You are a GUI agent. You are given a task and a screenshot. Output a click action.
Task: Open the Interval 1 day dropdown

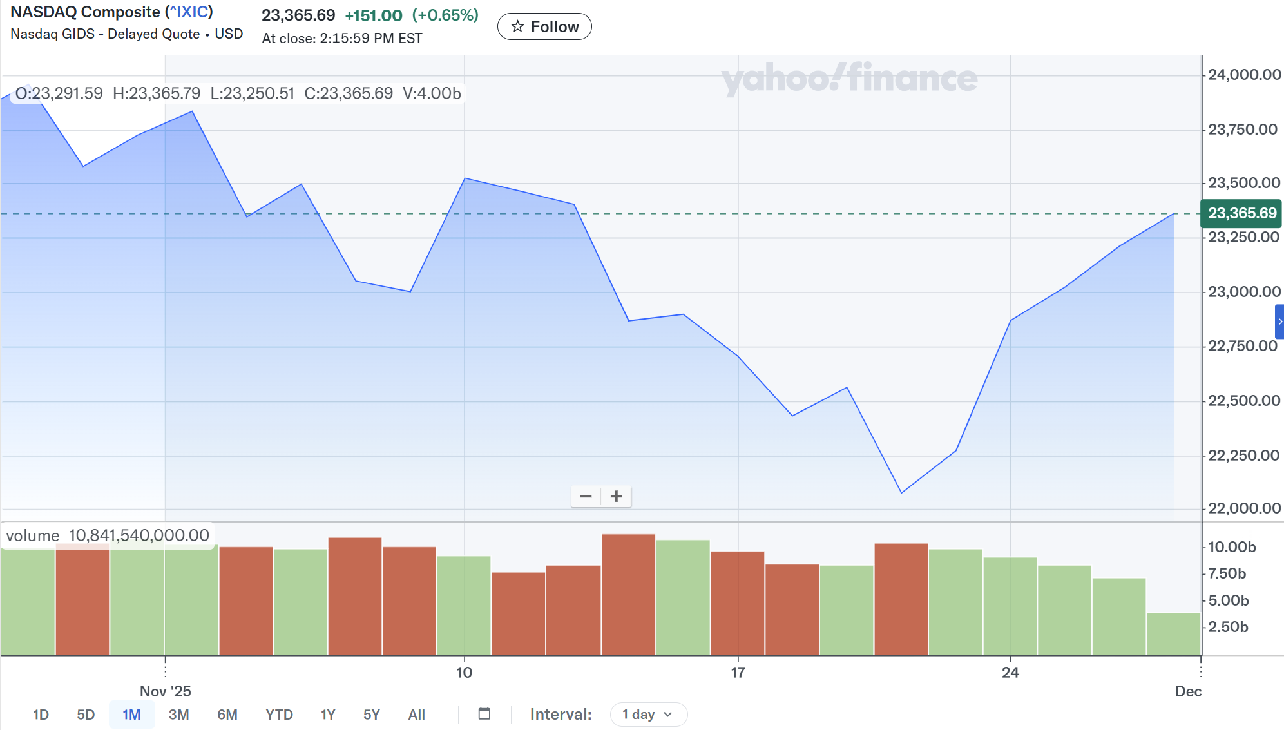point(648,714)
